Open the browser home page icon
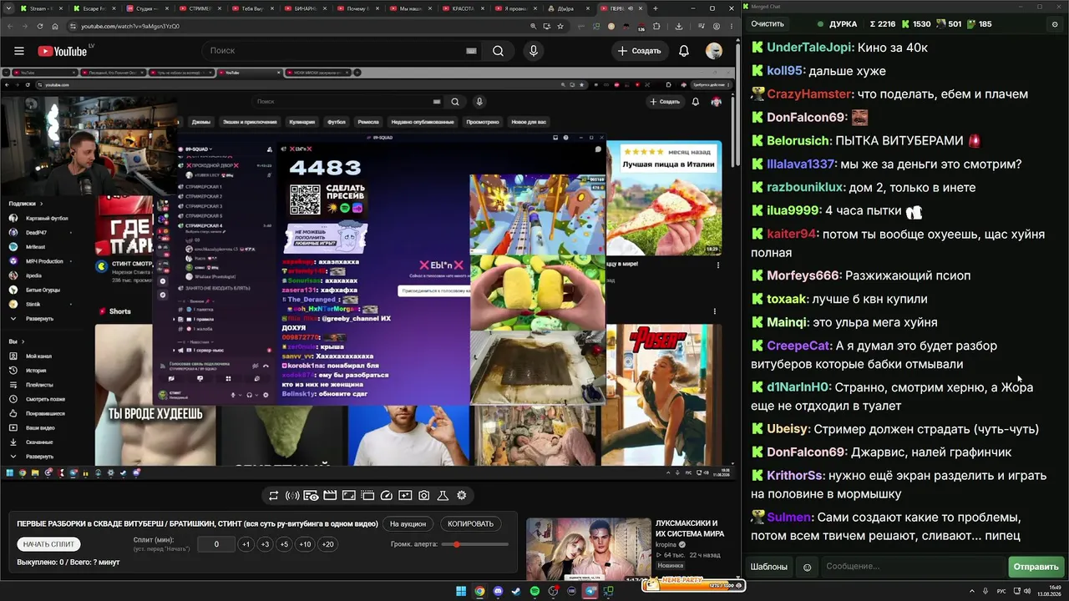Screen dimensions: 1069x601 (55, 26)
